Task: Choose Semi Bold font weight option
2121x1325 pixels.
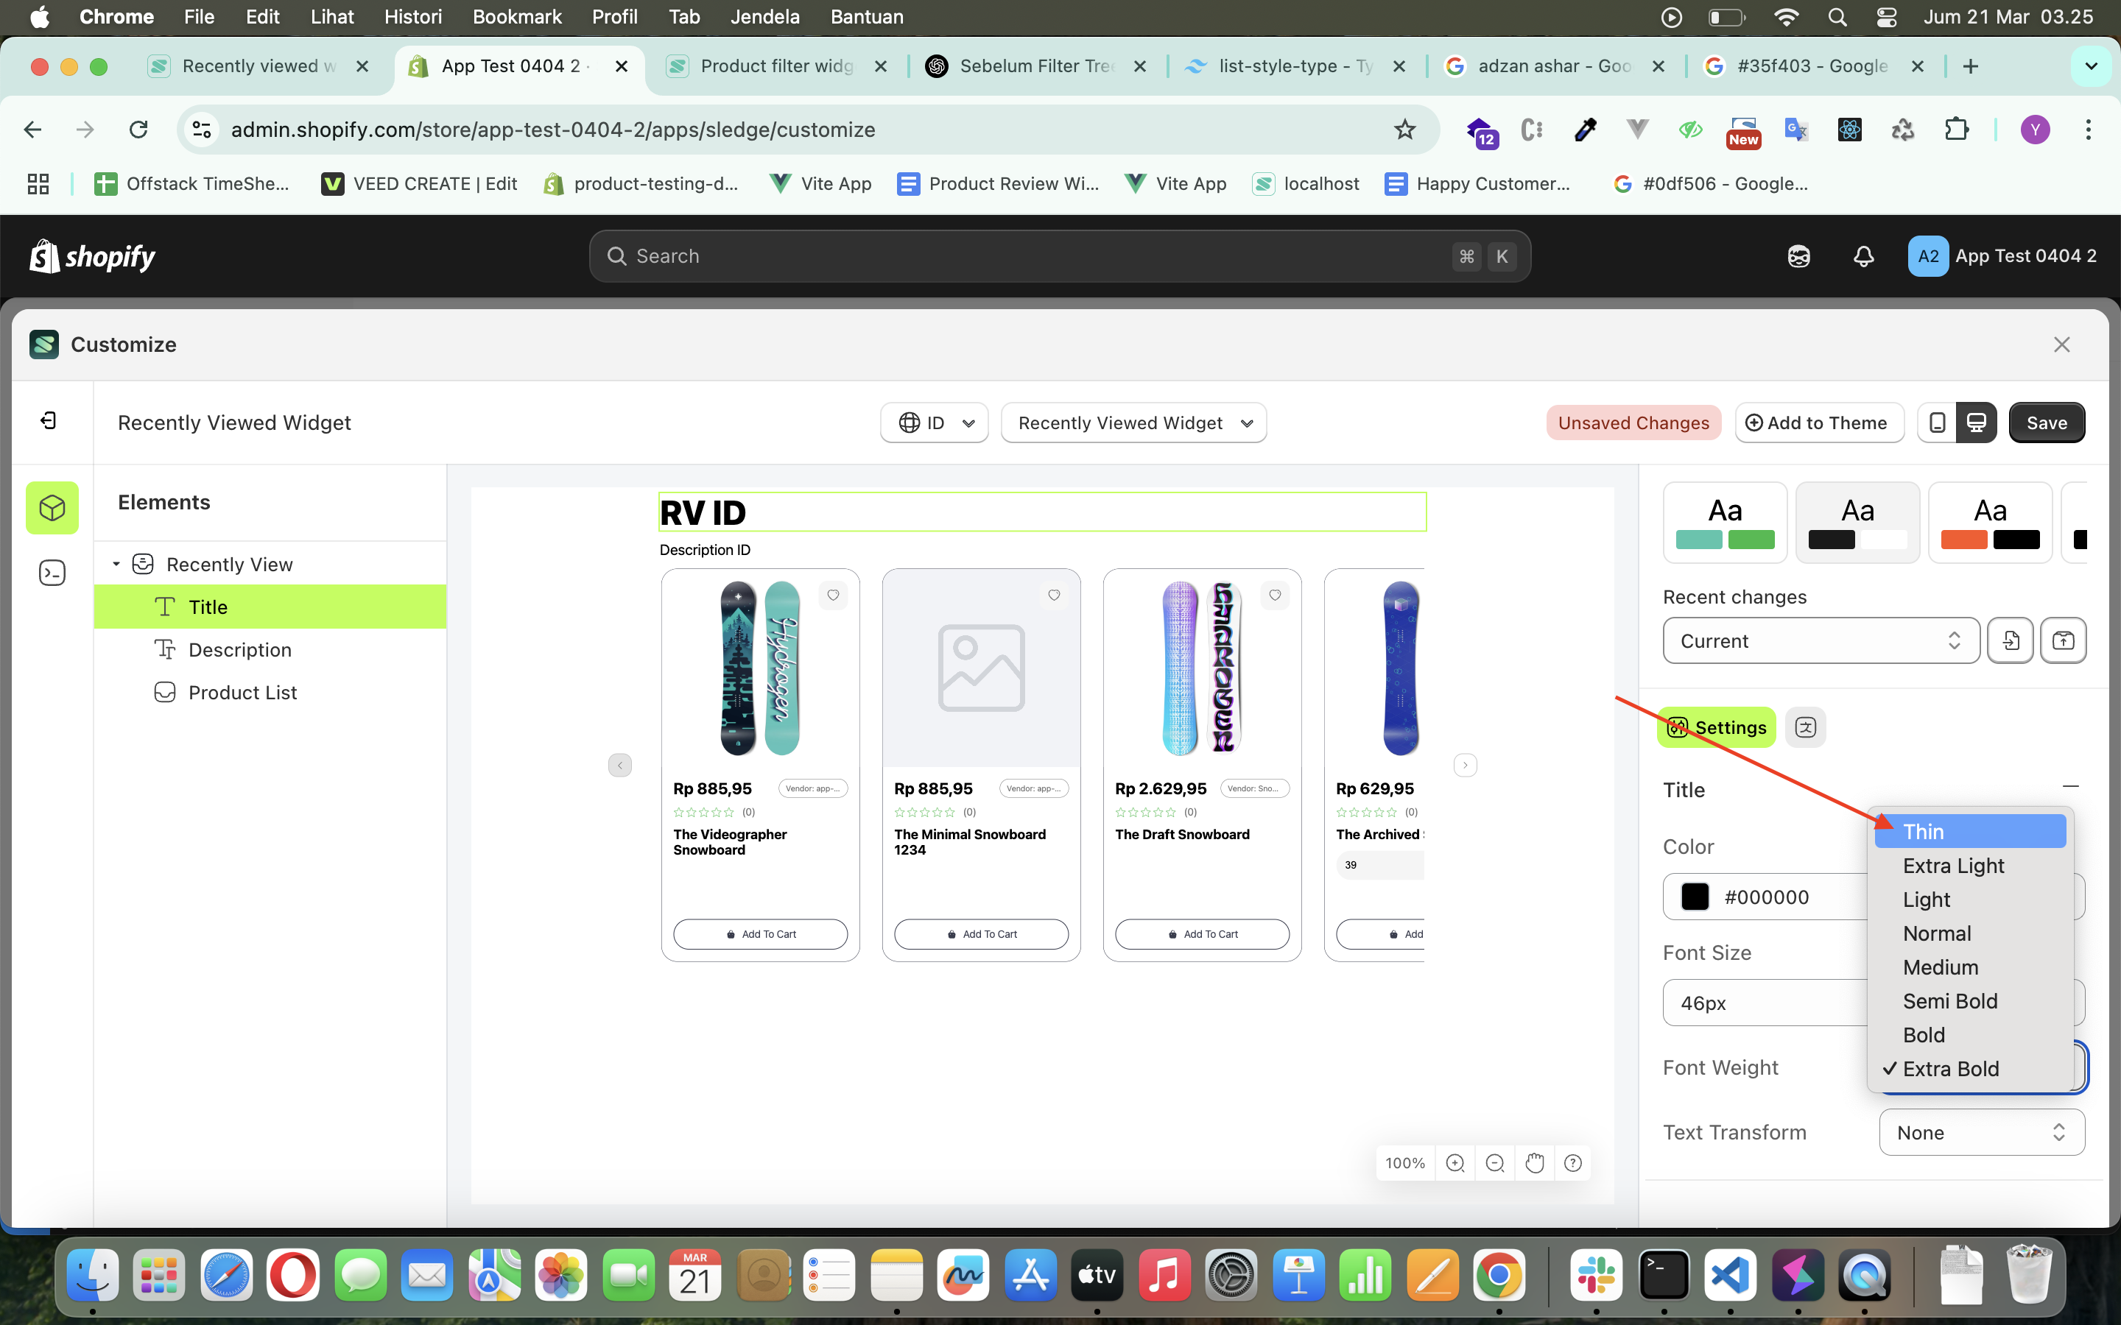Action: tap(1950, 1001)
